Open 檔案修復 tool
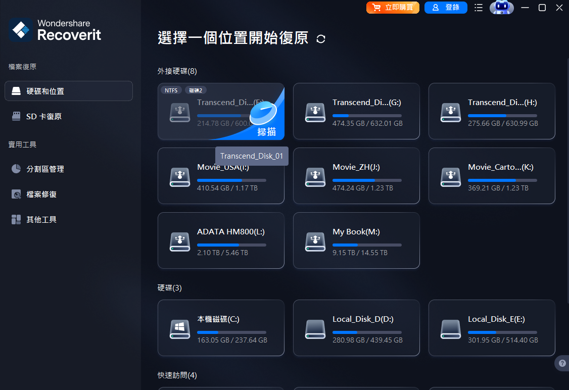Viewport: 569px width, 390px height. pos(69,194)
